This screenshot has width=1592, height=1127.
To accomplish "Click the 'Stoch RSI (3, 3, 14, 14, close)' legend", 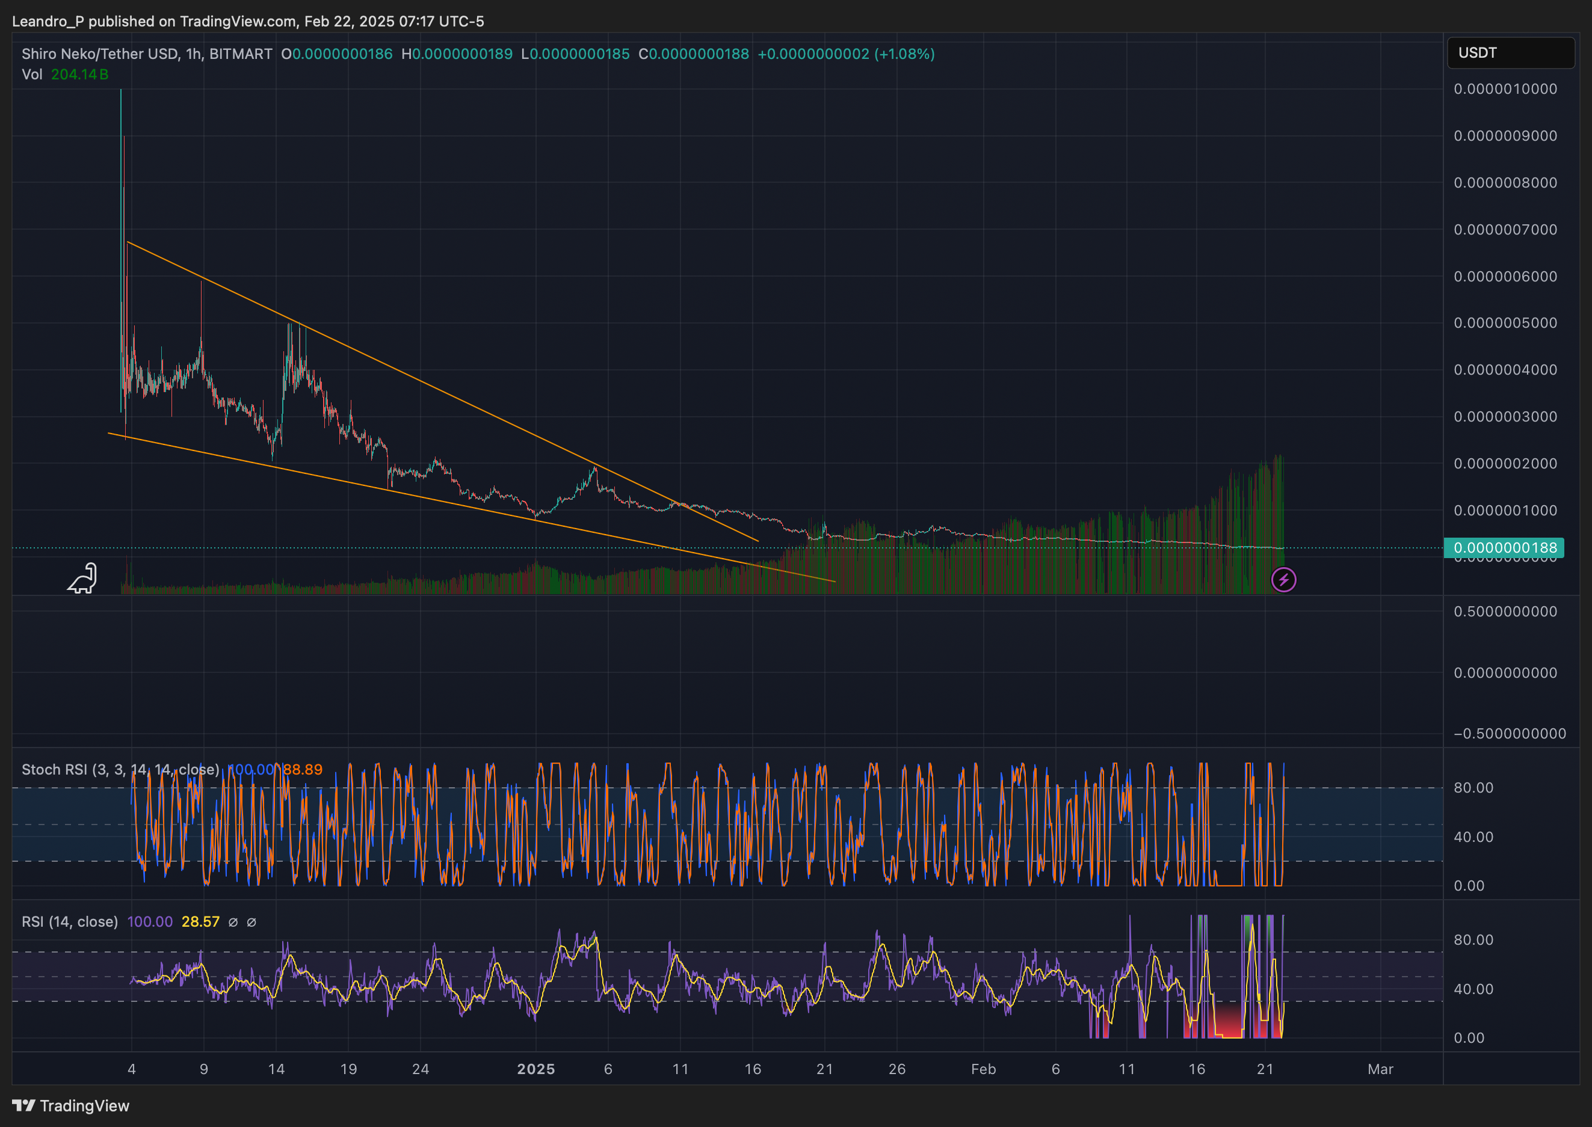I will point(120,770).
